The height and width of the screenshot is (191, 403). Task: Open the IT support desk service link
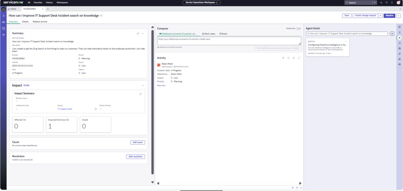point(65,109)
